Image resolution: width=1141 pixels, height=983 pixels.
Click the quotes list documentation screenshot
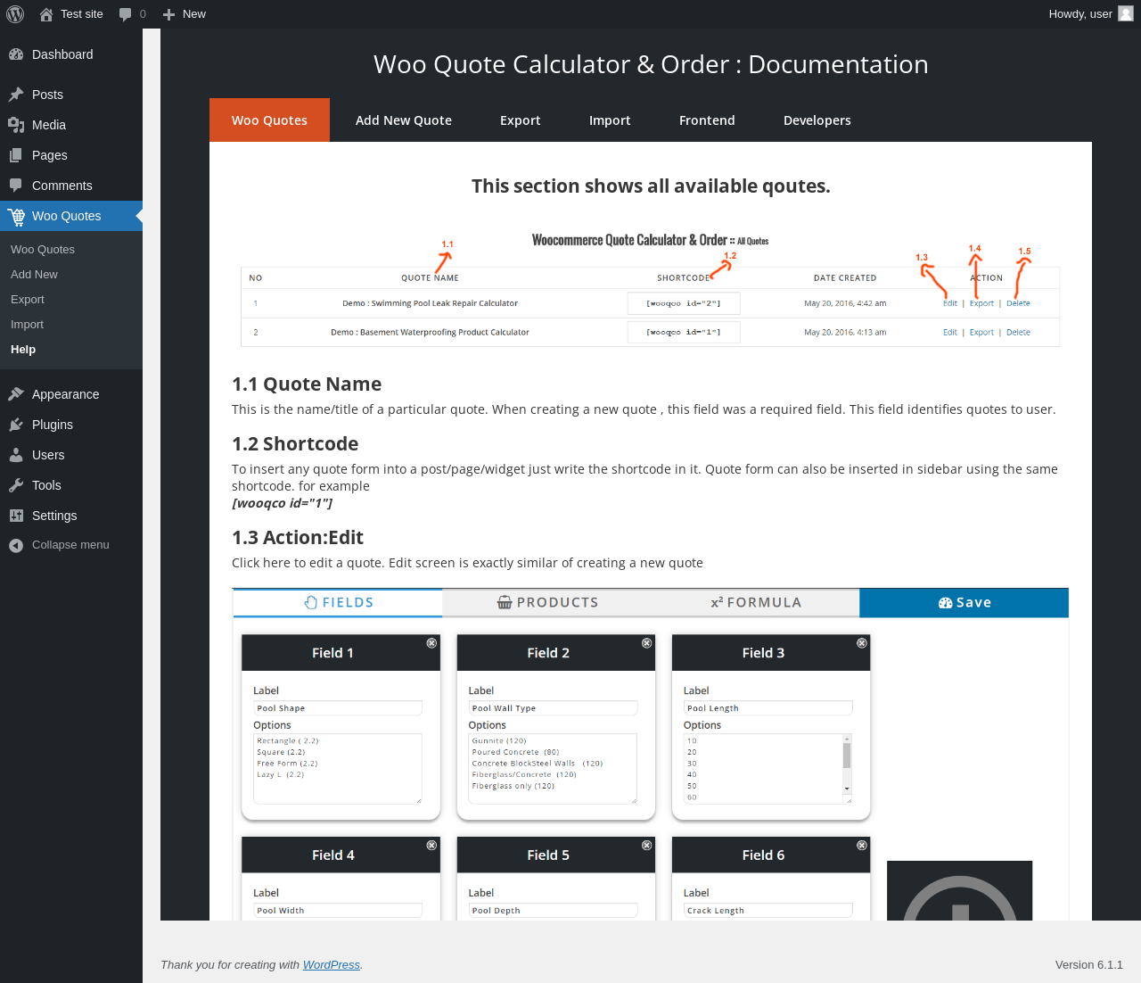(x=651, y=291)
